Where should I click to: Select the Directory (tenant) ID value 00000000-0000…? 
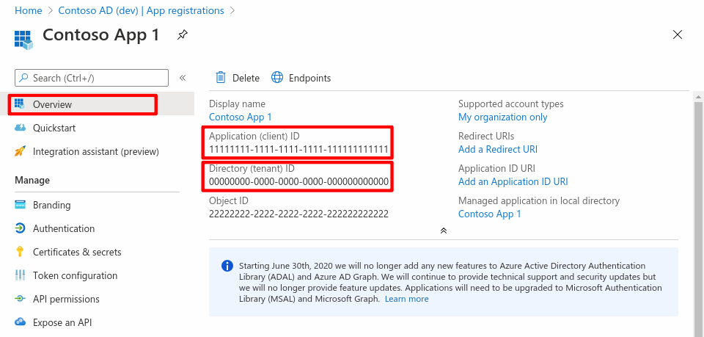coord(298,182)
